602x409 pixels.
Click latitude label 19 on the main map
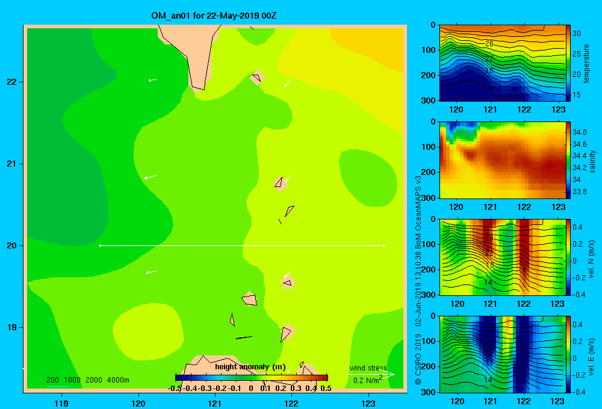click(x=12, y=327)
